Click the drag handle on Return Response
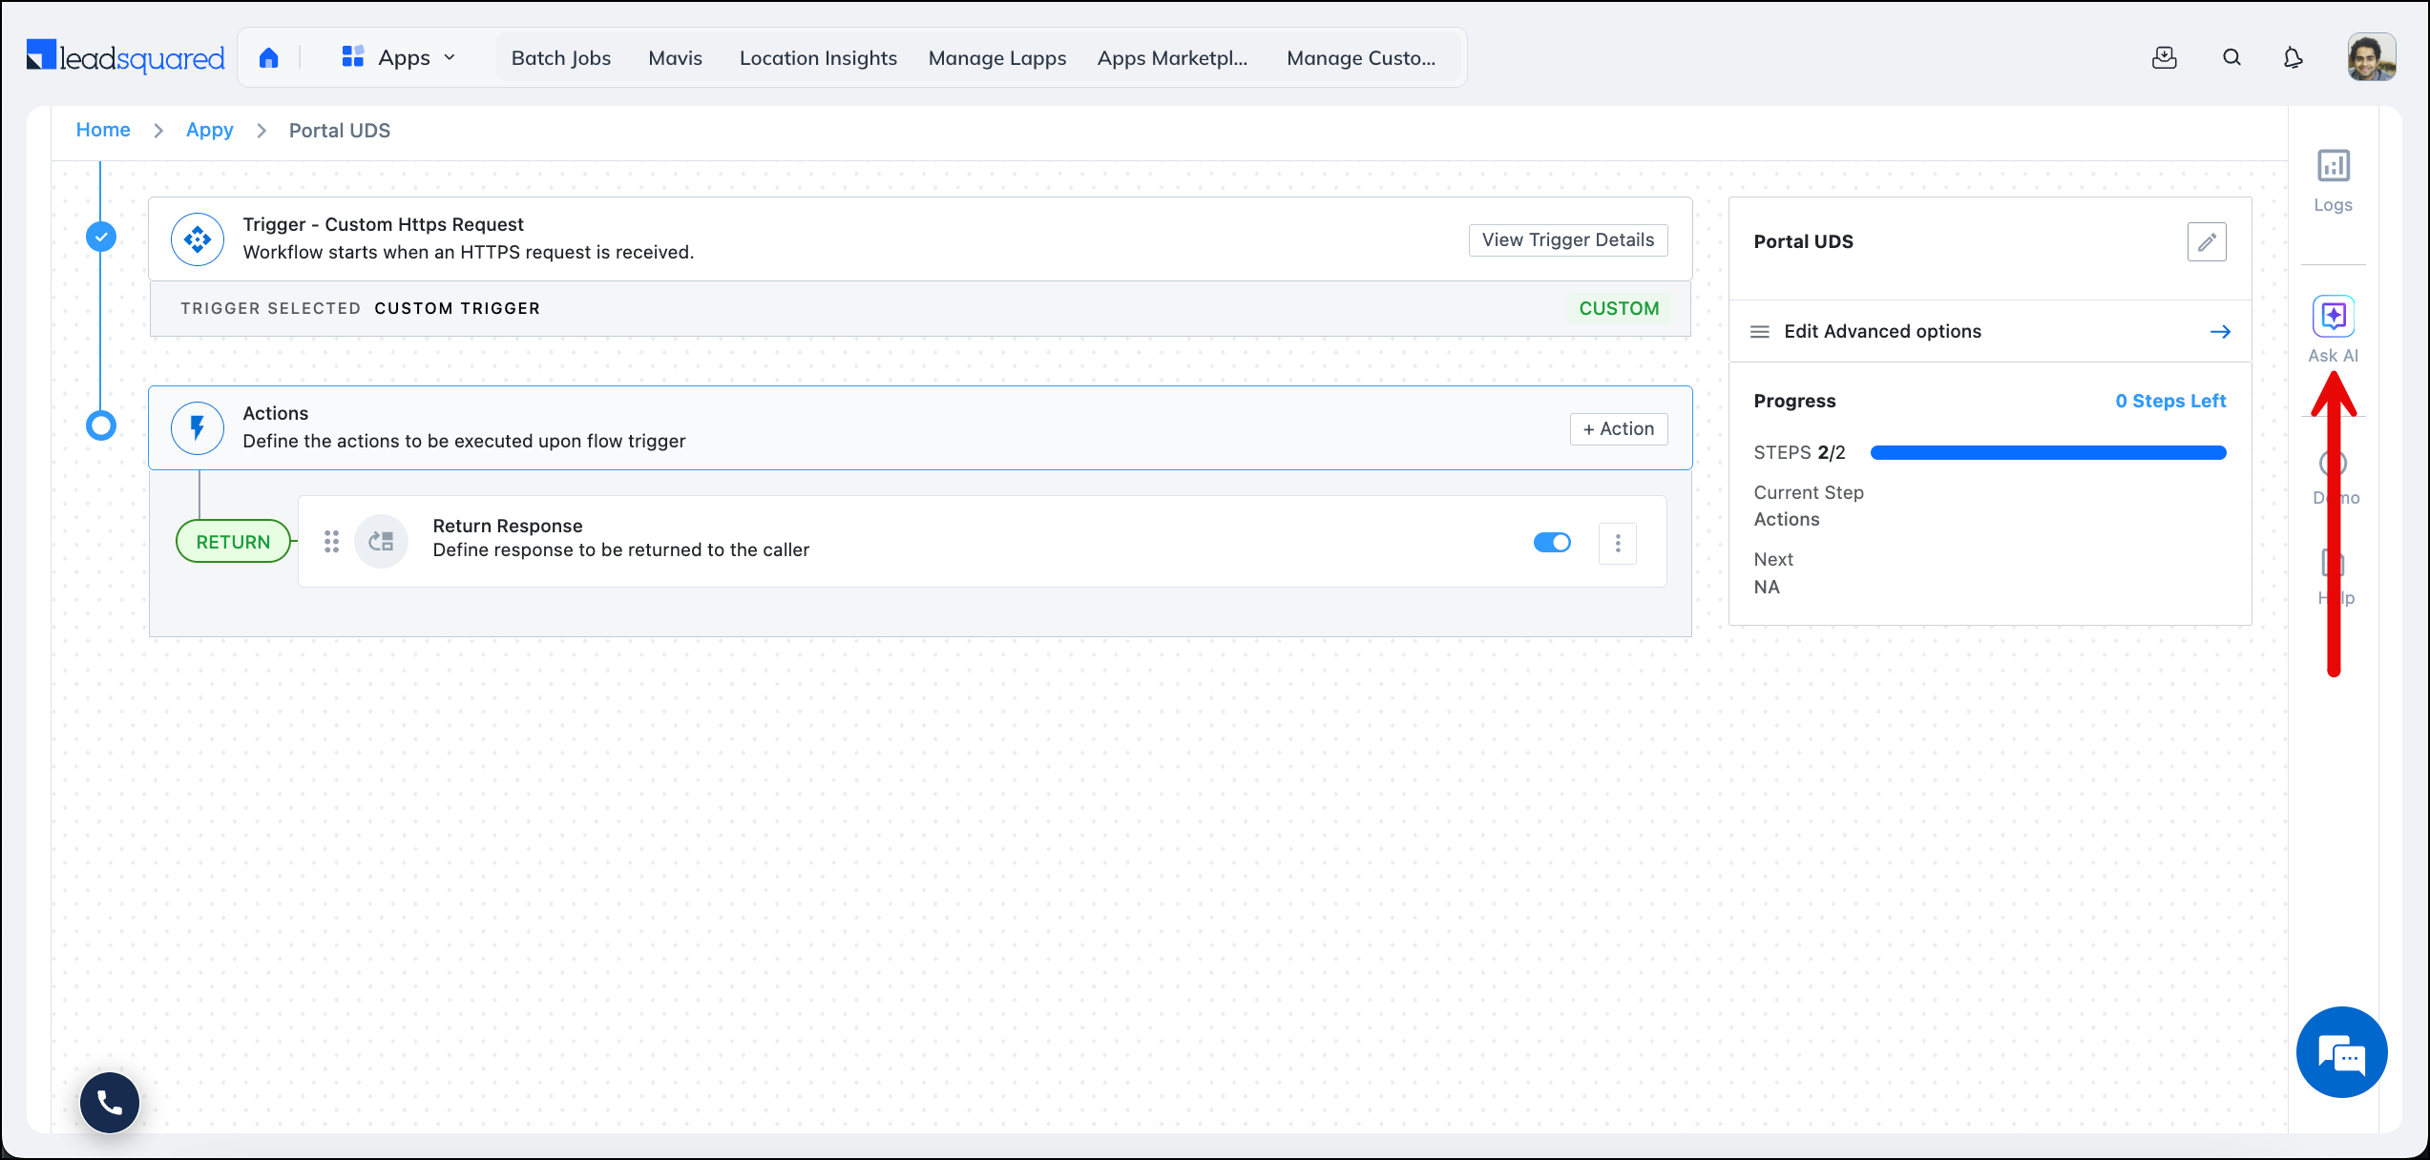 [331, 542]
